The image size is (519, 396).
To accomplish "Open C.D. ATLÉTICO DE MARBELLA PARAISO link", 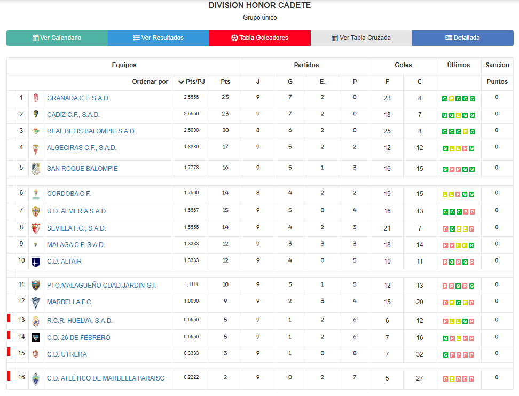I will tap(106, 378).
